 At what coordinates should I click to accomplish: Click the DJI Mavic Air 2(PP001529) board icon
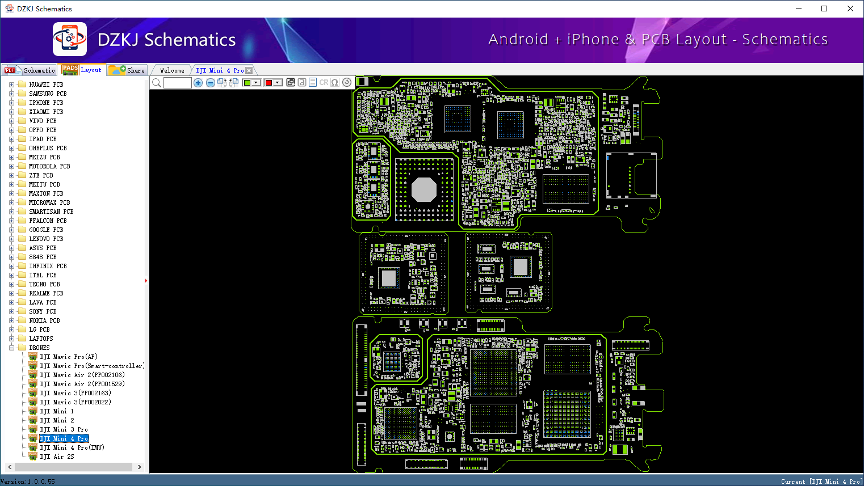point(33,384)
